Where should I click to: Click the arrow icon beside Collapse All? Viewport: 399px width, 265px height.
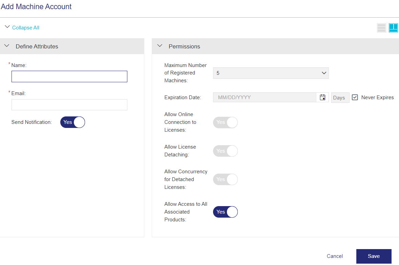pos(7,27)
